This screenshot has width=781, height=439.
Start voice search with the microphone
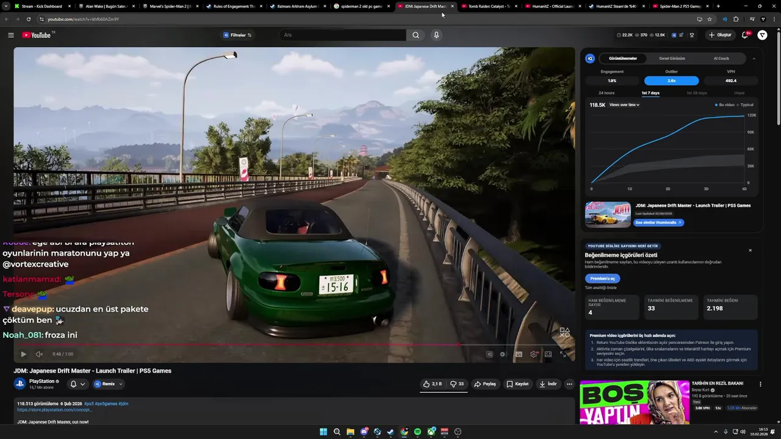pyautogui.click(x=436, y=35)
